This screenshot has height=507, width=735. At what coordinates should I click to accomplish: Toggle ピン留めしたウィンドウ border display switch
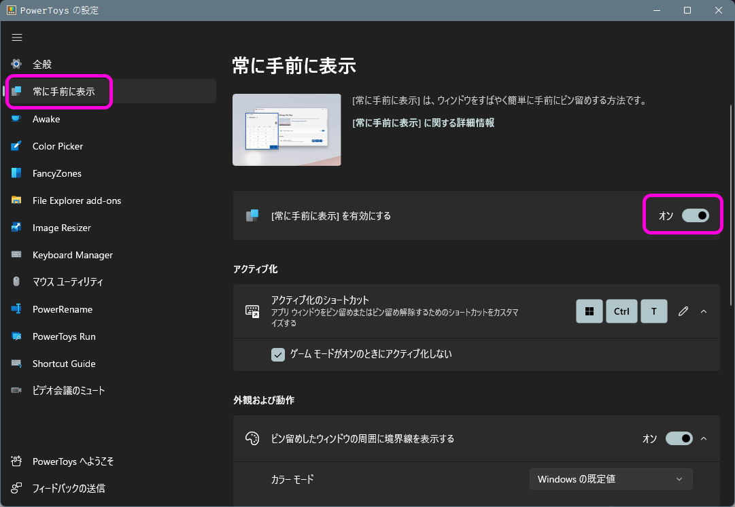(679, 438)
